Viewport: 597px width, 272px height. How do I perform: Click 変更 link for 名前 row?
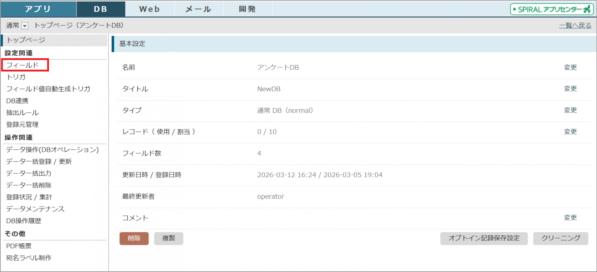coord(570,68)
